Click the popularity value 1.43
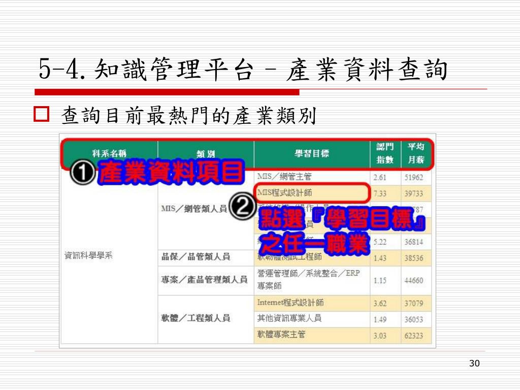This screenshot has height=390, width=520. [380, 258]
